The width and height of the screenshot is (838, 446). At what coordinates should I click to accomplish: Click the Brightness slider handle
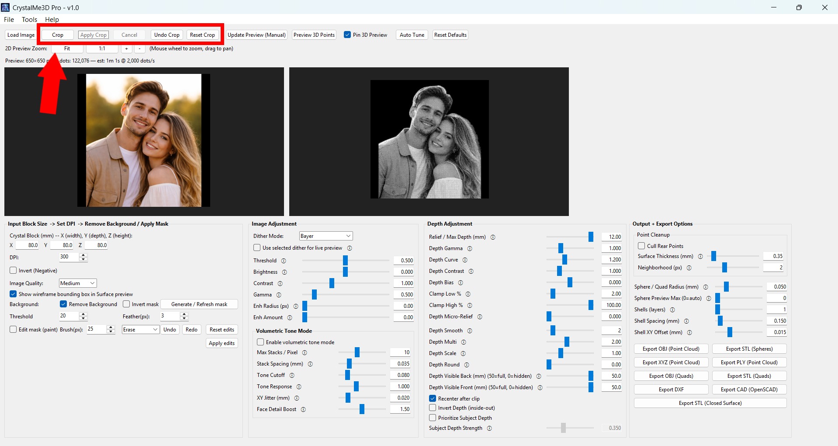[345, 272]
